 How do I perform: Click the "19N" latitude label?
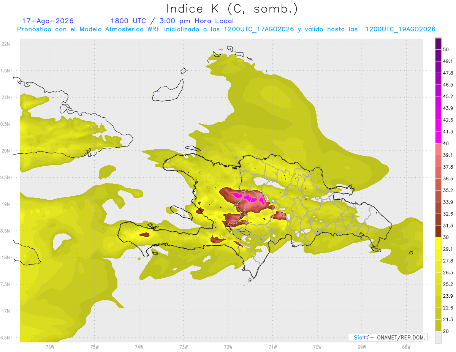pos(6,204)
